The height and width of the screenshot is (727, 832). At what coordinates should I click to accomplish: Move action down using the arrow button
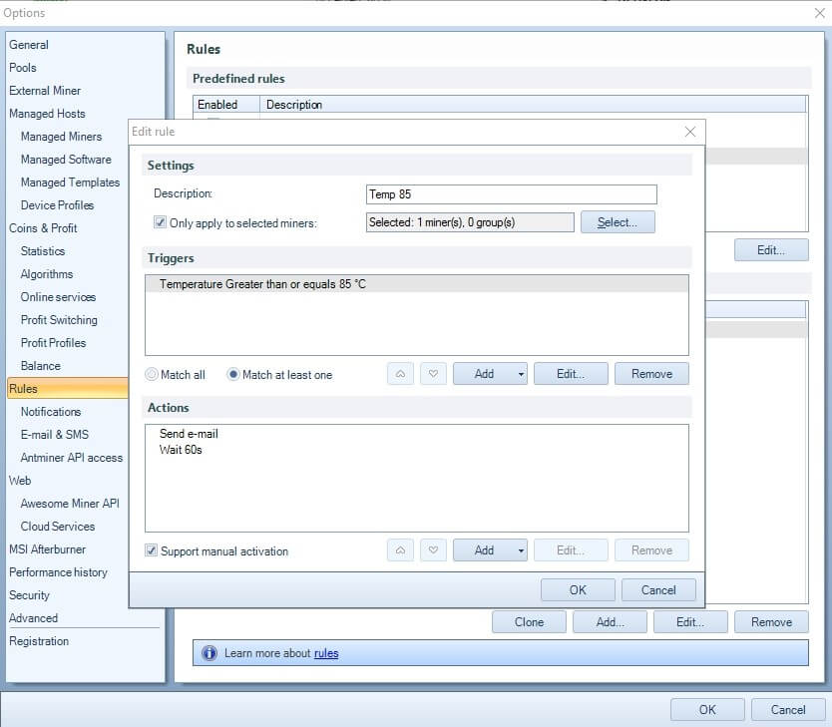pos(433,550)
